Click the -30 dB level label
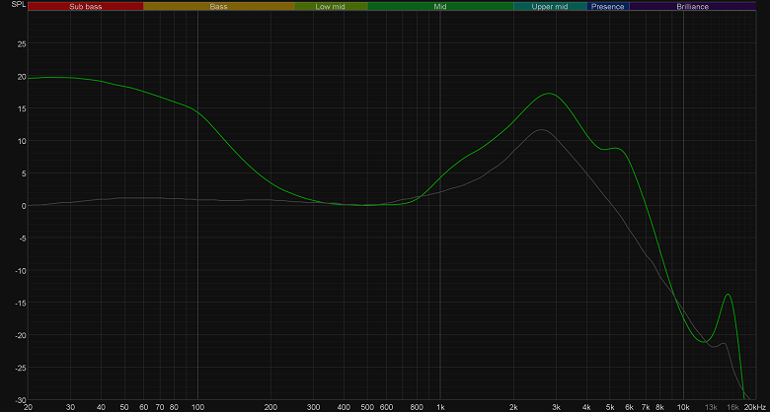Screen dimensions: 770x412 tap(20, 400)
